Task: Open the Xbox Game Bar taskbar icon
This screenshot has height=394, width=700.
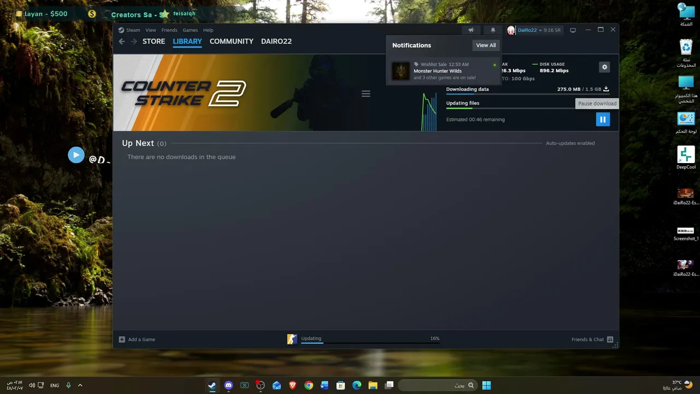Action: click(244, 385)
